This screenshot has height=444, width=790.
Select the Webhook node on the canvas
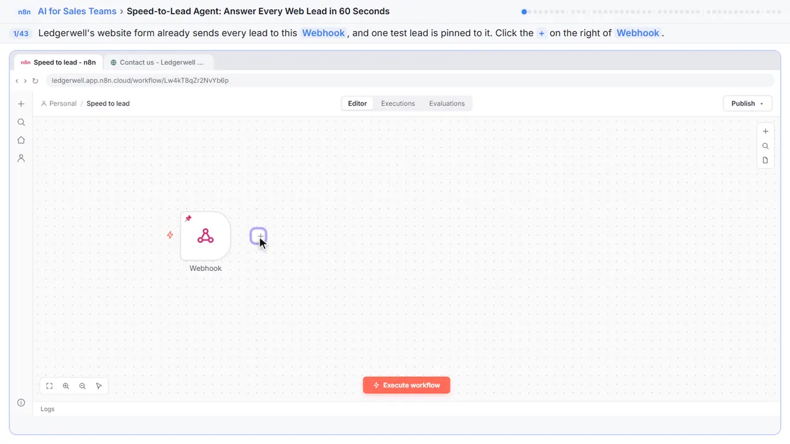click(x=206, y=236)
